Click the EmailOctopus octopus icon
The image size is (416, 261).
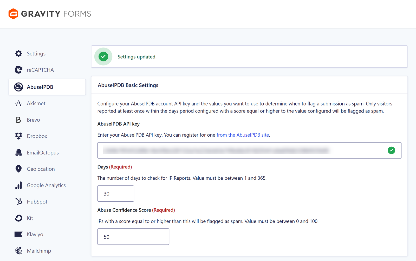pyautogui.click(x=18, y=153)
